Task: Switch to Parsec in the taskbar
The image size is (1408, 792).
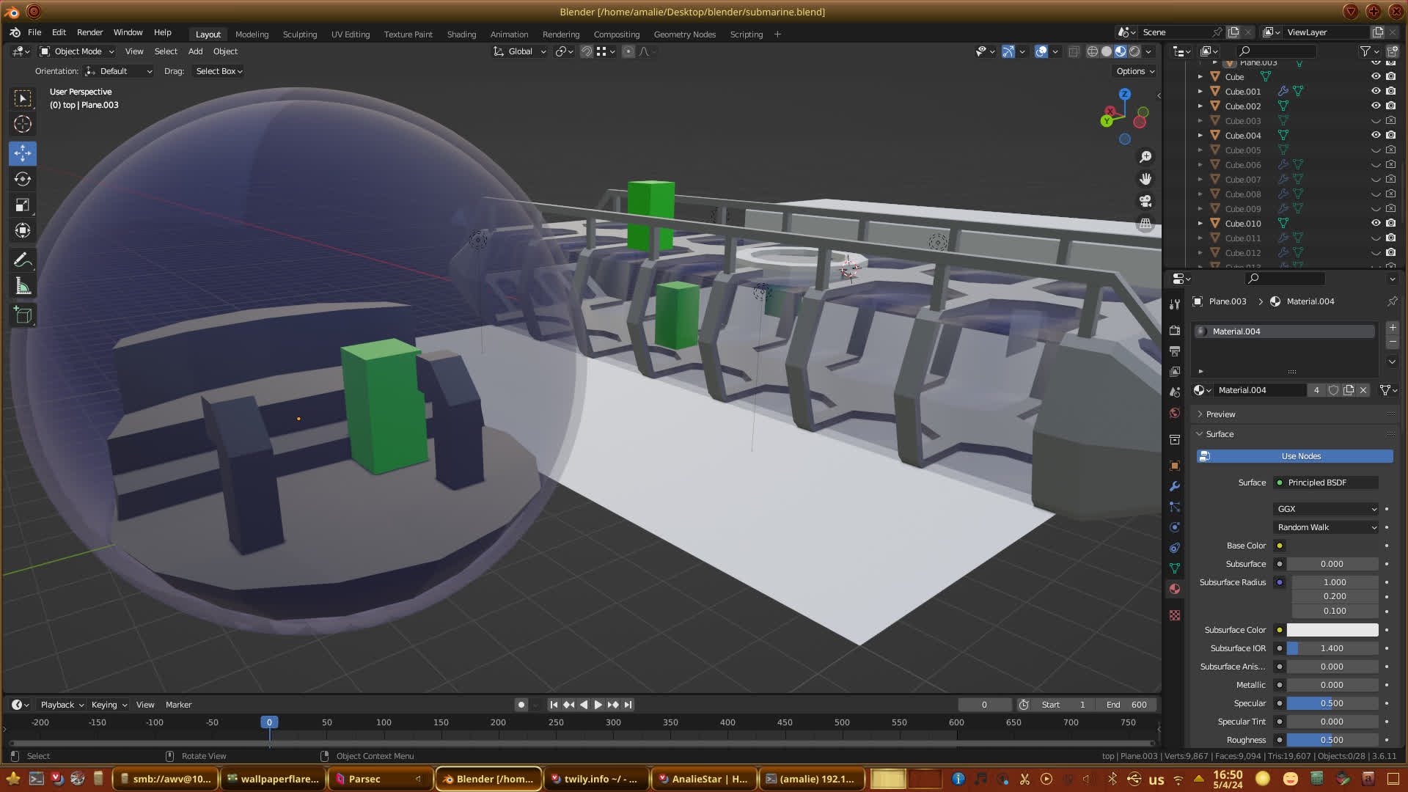Action: (x=364, y=779)
